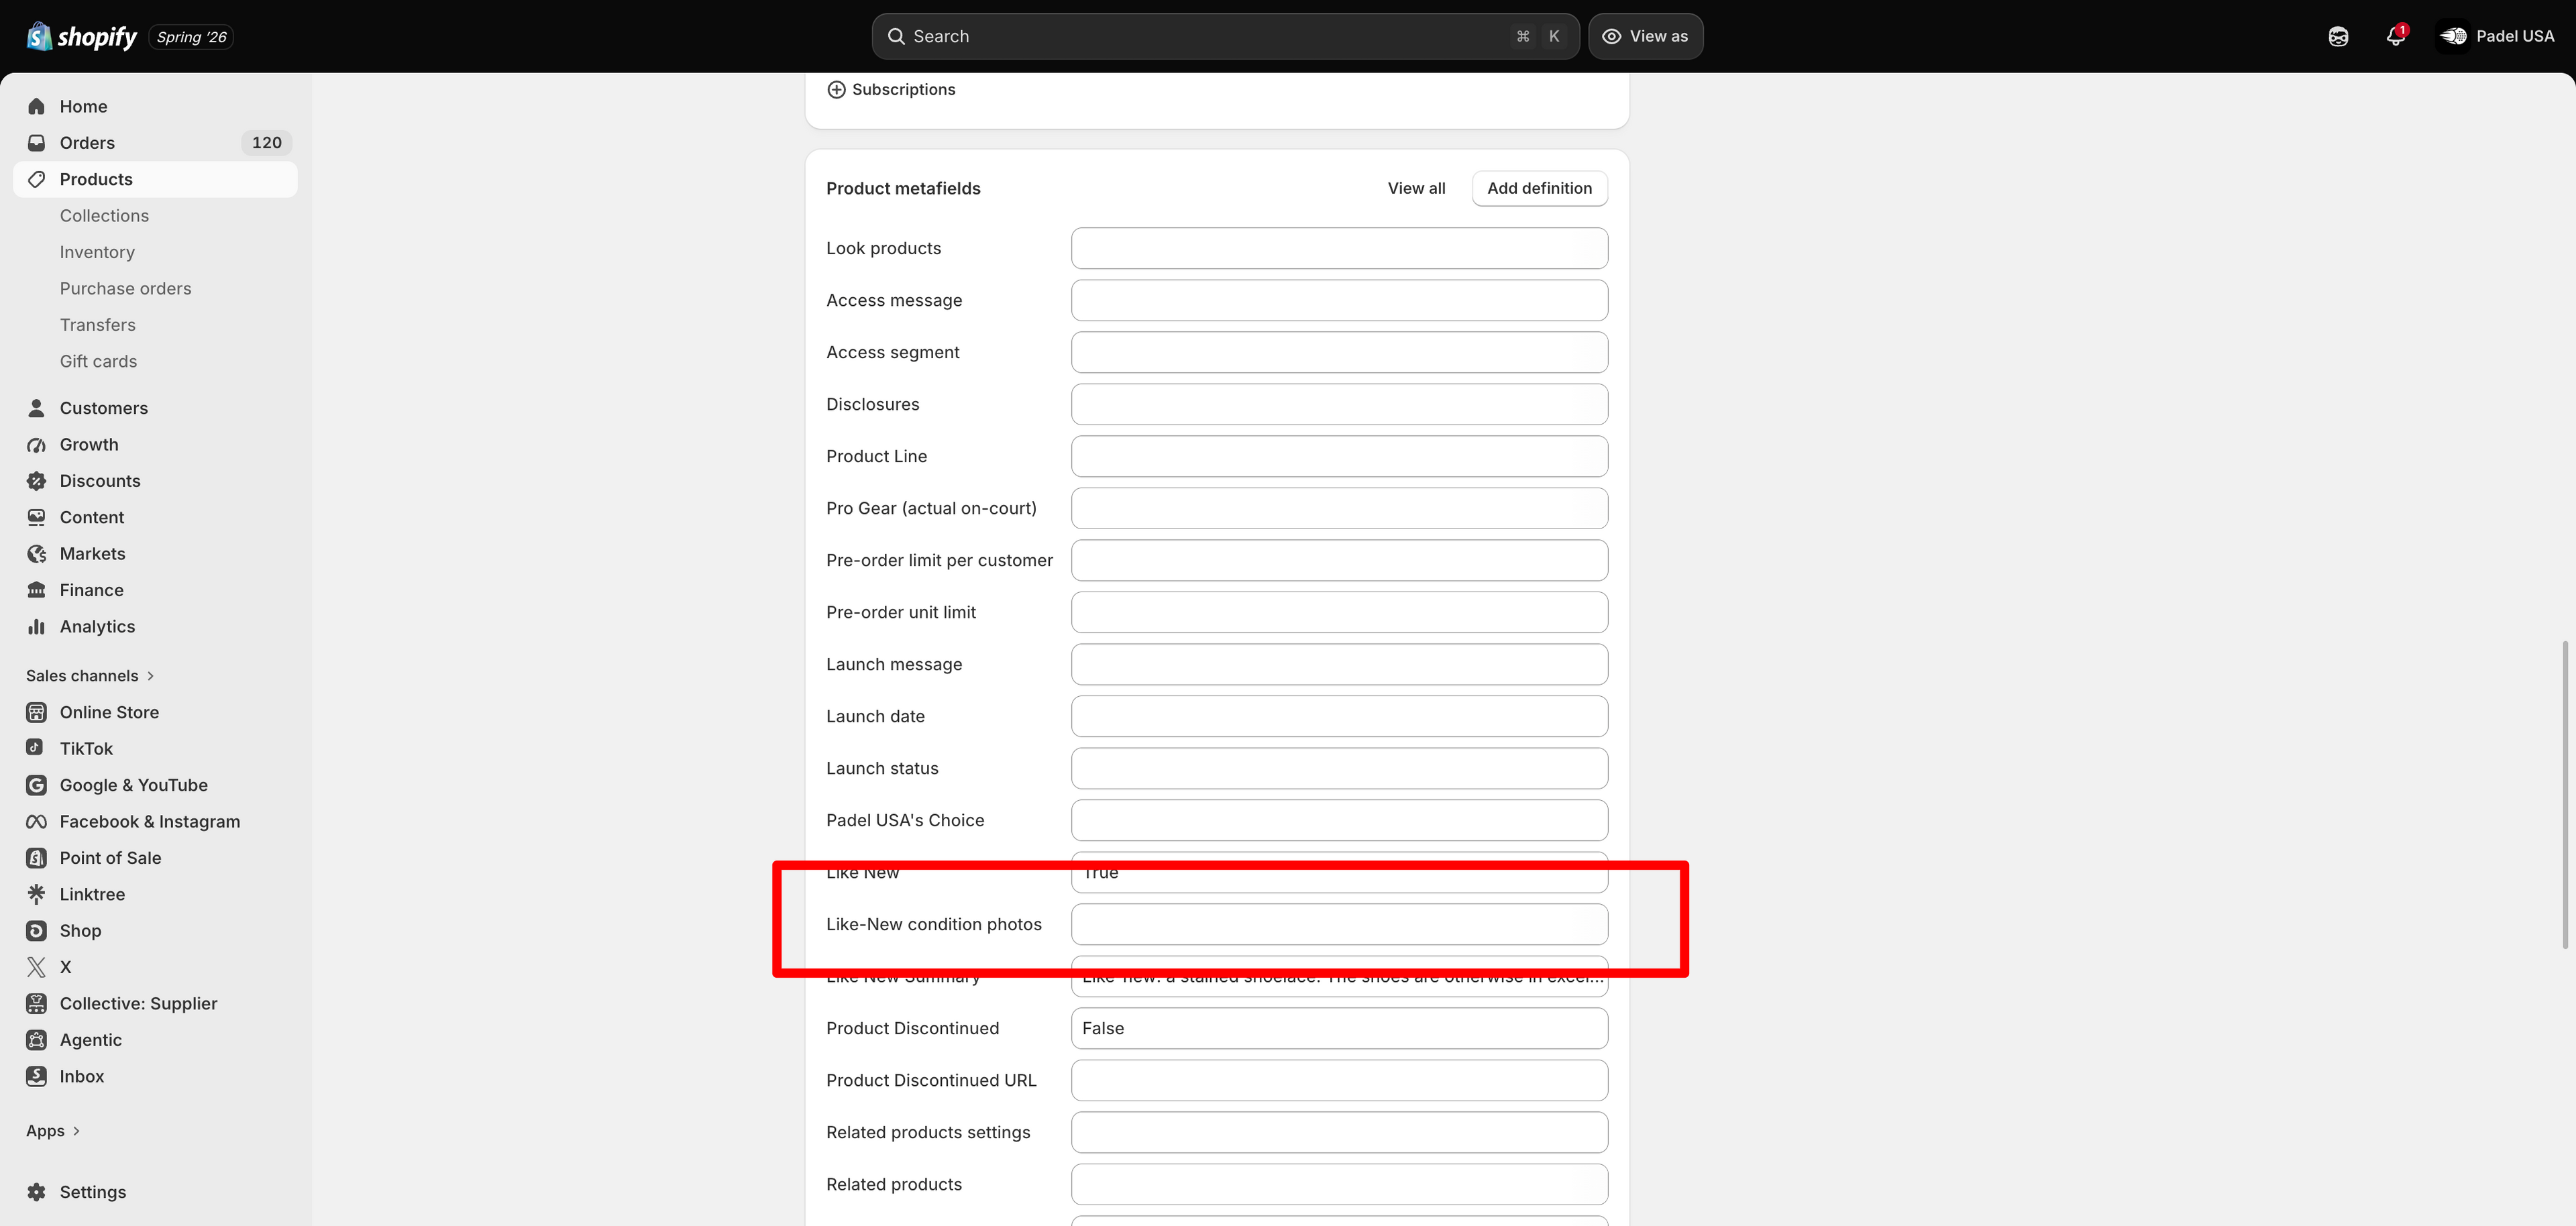Click the Pre-order limit per customer field

click(1339, 560)
